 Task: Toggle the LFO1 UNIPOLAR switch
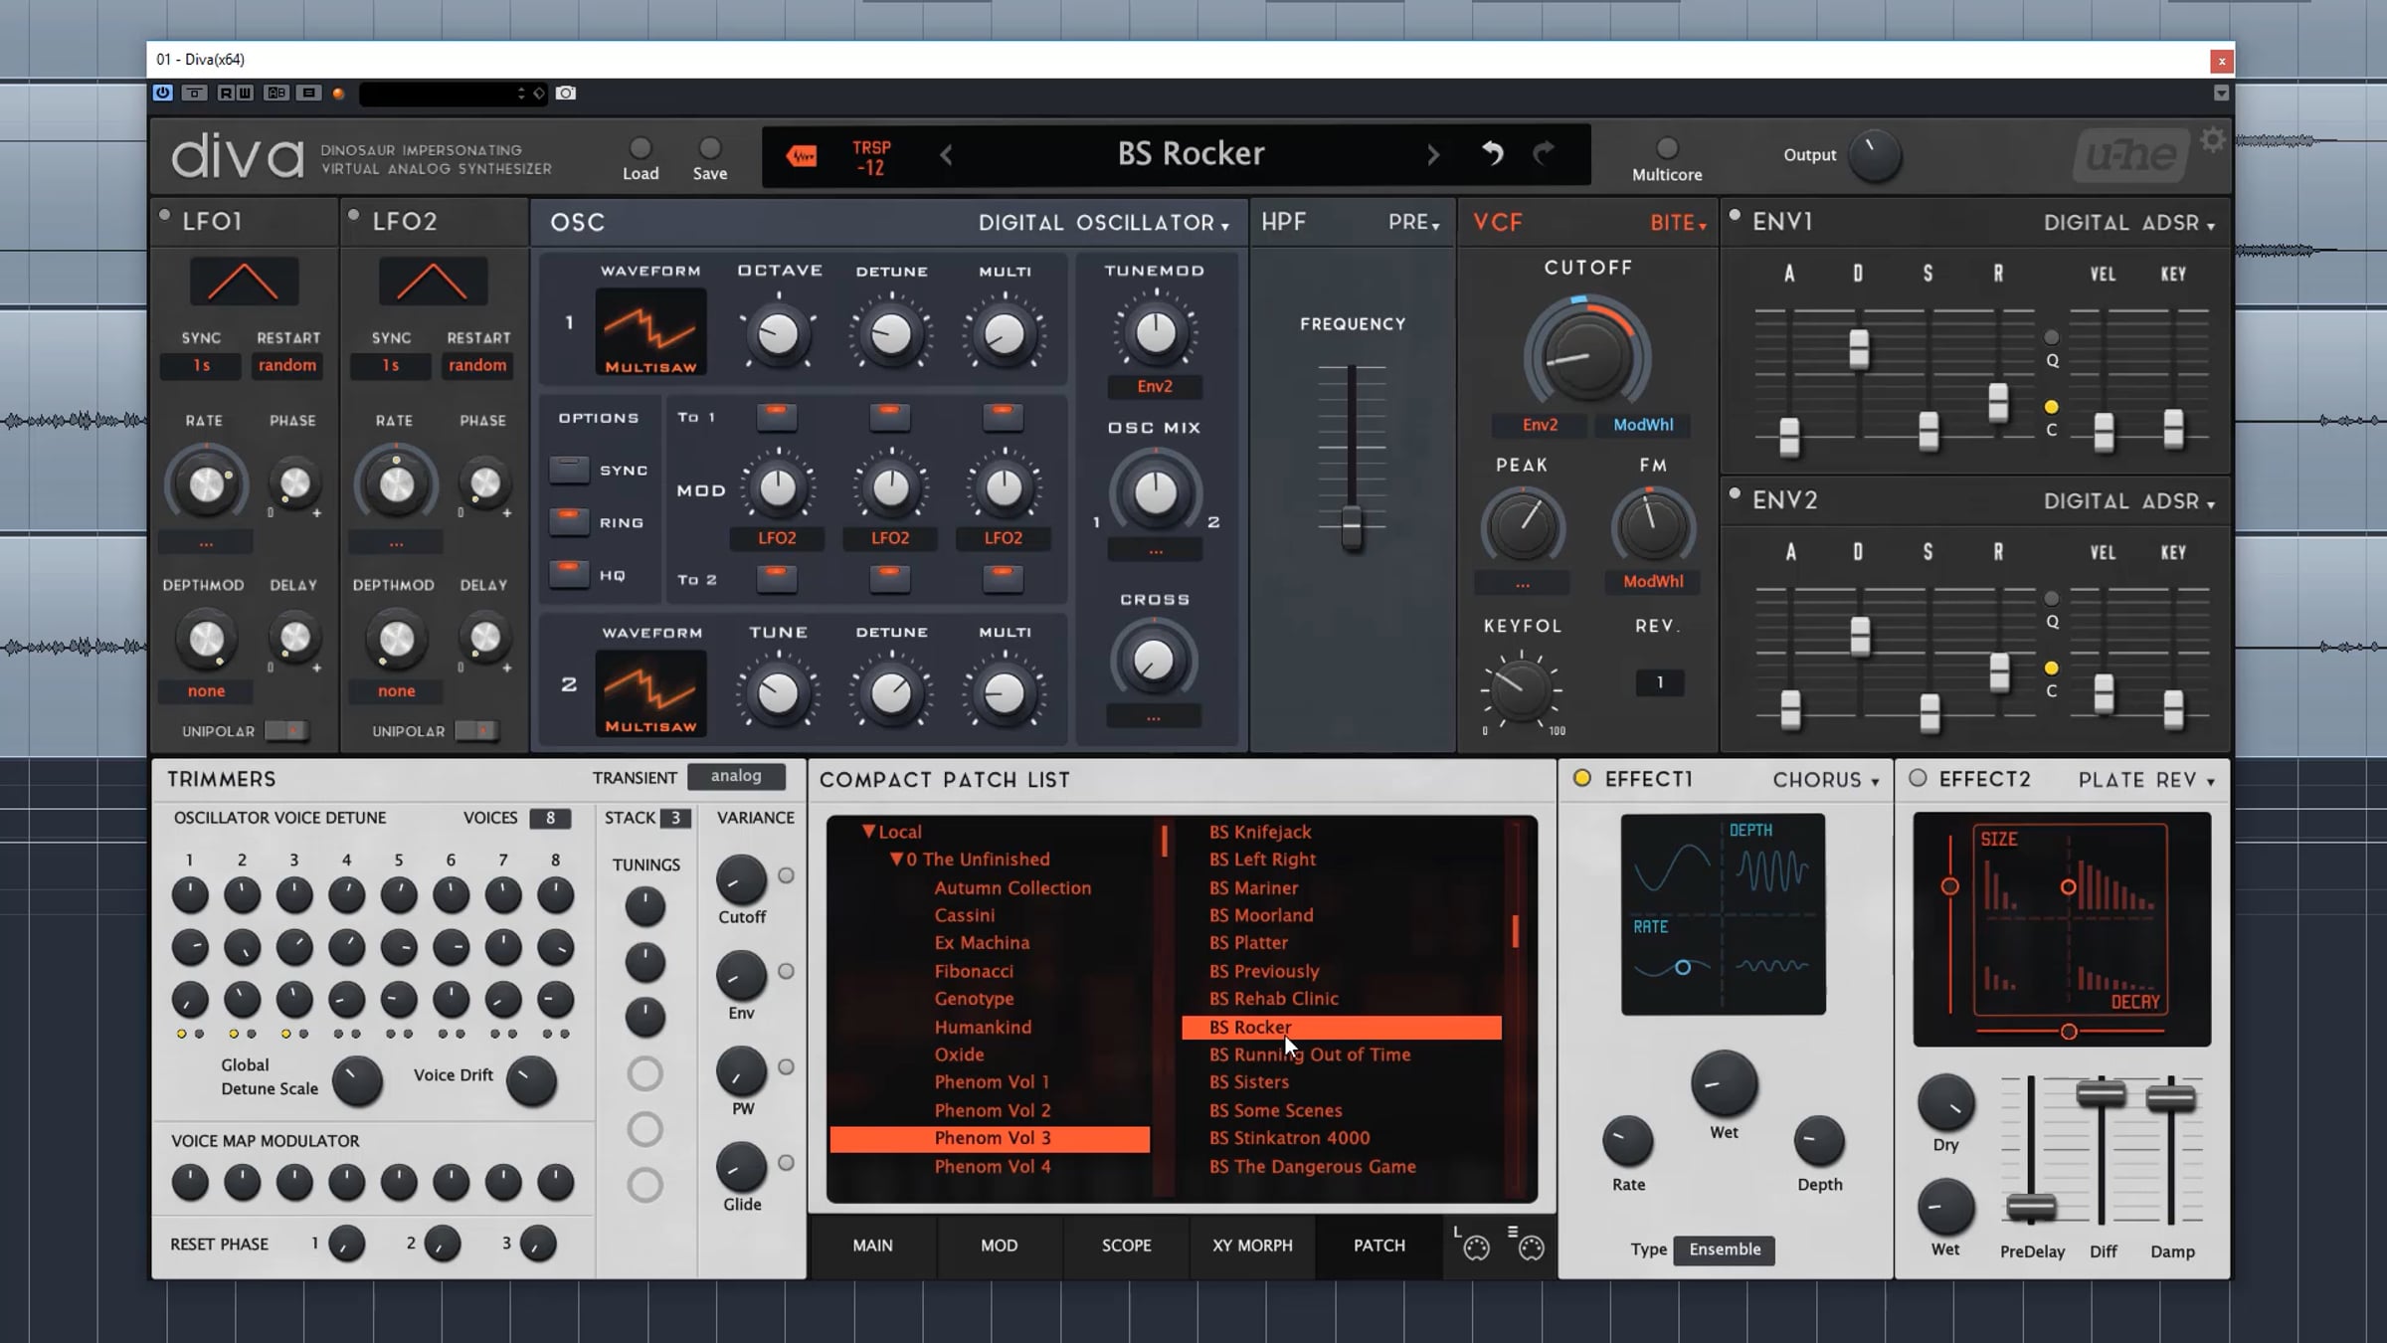tap(286, 731)
